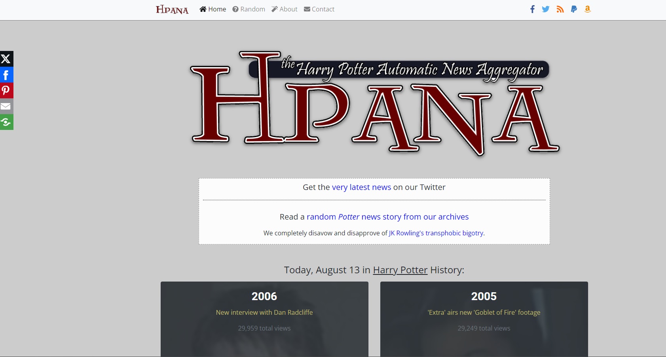Visit the Facebook page icon in header
Viewport: 666px width, 357px height.
click(533, 9)
